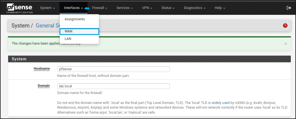The width and height of the screenshot is (296, 119).
Task: Open the Diagnostics dropdown menu
Action: (x=195, y=8)
